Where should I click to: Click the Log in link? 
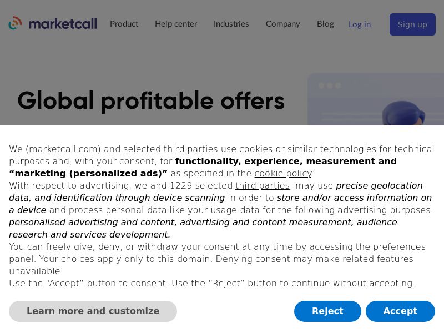tap(360, 24)
